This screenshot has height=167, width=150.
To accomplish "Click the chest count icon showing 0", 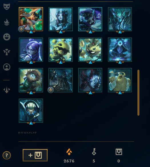I will click(x=119, y=152).
